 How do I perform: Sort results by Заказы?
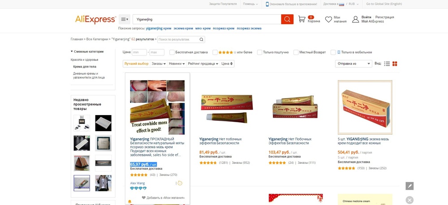(x=159, y=64)
